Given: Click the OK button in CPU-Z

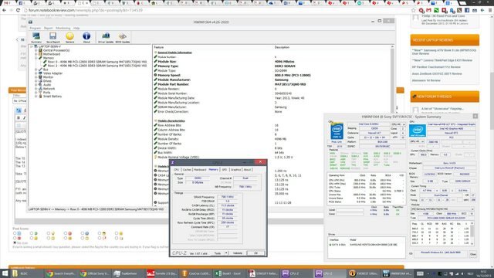Looking at the screenshot, I should (x=255, y=253).
